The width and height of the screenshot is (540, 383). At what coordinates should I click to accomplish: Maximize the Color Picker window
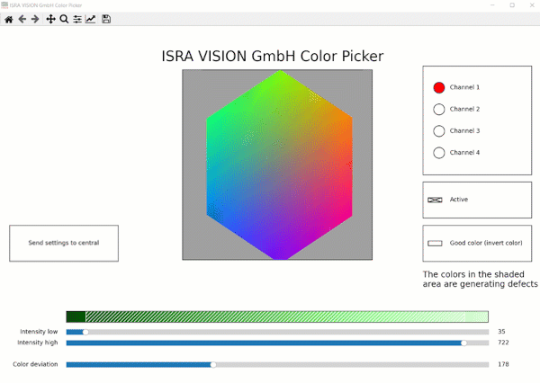[x=512, y=5]
